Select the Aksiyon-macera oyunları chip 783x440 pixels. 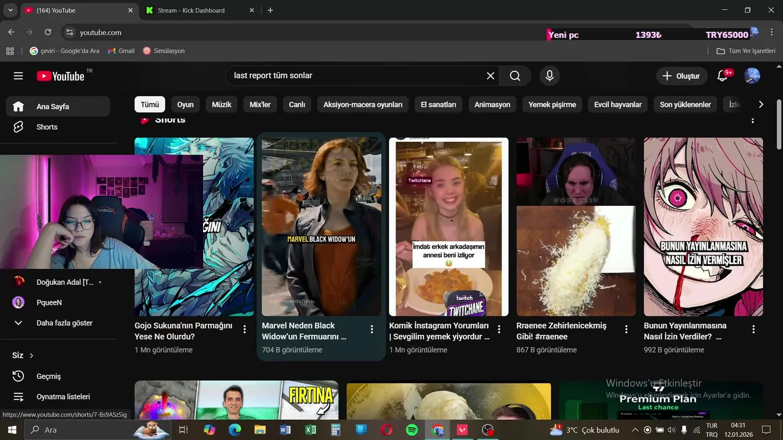pyautogui.click(x=363, y=105)
